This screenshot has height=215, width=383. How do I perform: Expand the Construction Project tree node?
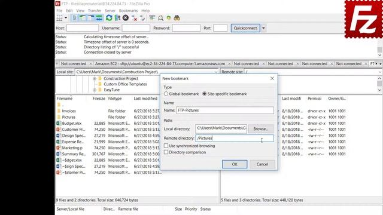[x=95, y=78]
